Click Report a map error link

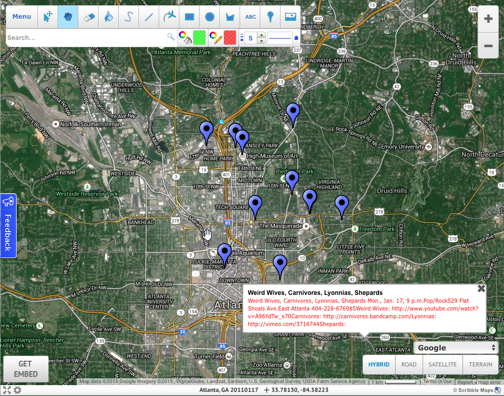pyautogui.click(x=479, y=382)
